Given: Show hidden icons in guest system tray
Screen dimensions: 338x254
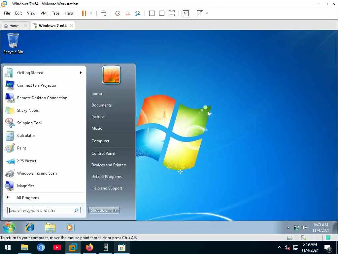Looking at the screenshot, I should coord(288,228).
